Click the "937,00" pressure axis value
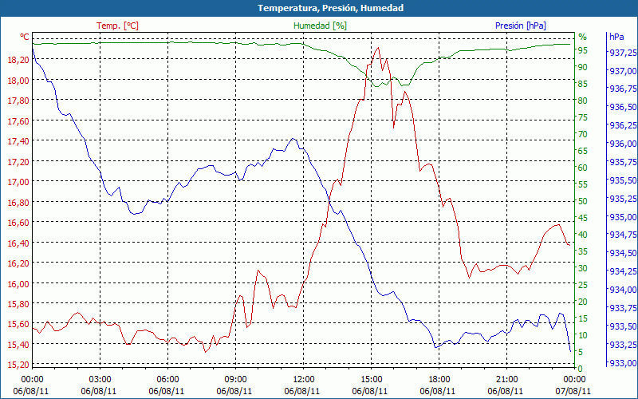Image resolution: width=638 pixels, height=399 pixels. tap(623, 71)
